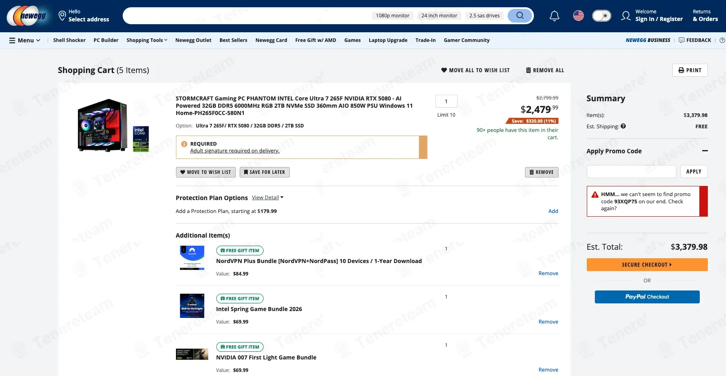Click the PRINT button
This screenshot has width=726, height=376.
(x=690, y=70)
